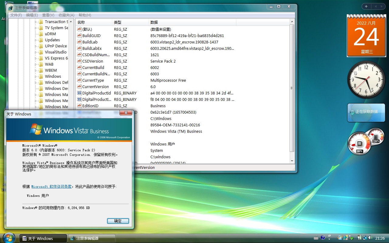This screenshot has width=389, height=243.
Task: Select the Windows Des key in tree
Action: coord(57,89)
